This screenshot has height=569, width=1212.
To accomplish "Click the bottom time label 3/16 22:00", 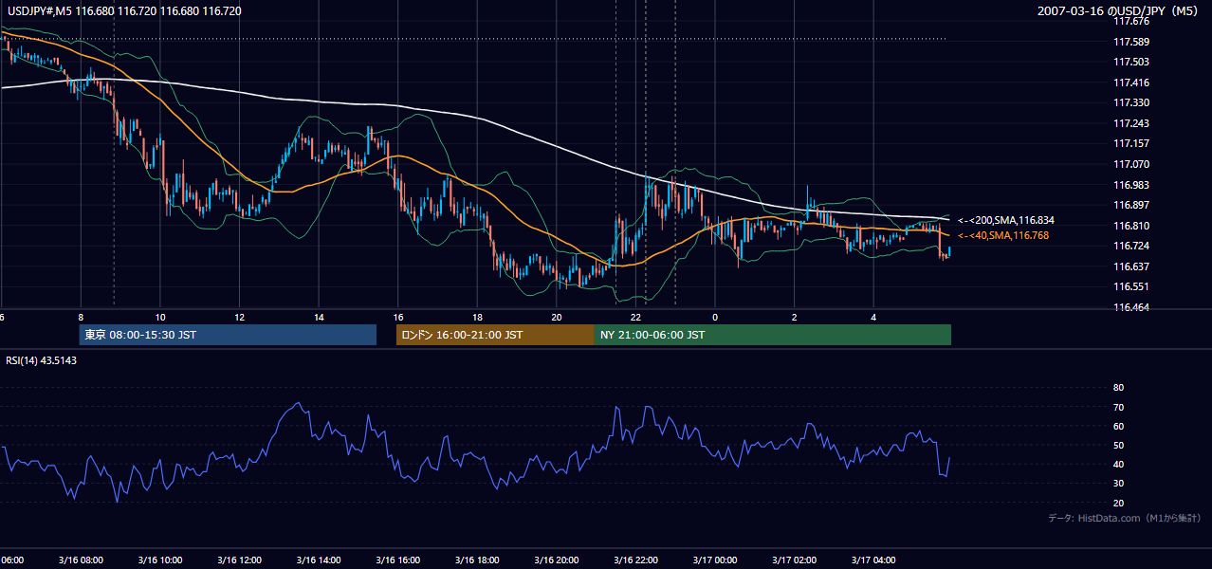I will (x=635, y=560).
